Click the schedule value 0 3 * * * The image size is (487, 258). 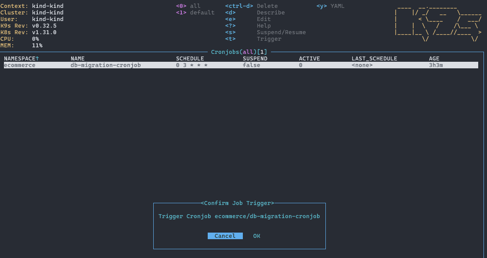(x=191, y=65)
